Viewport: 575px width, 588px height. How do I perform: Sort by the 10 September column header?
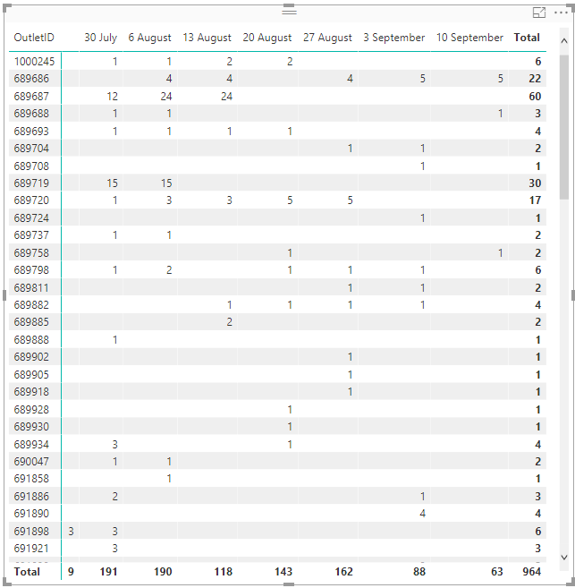tap(469, 38)
